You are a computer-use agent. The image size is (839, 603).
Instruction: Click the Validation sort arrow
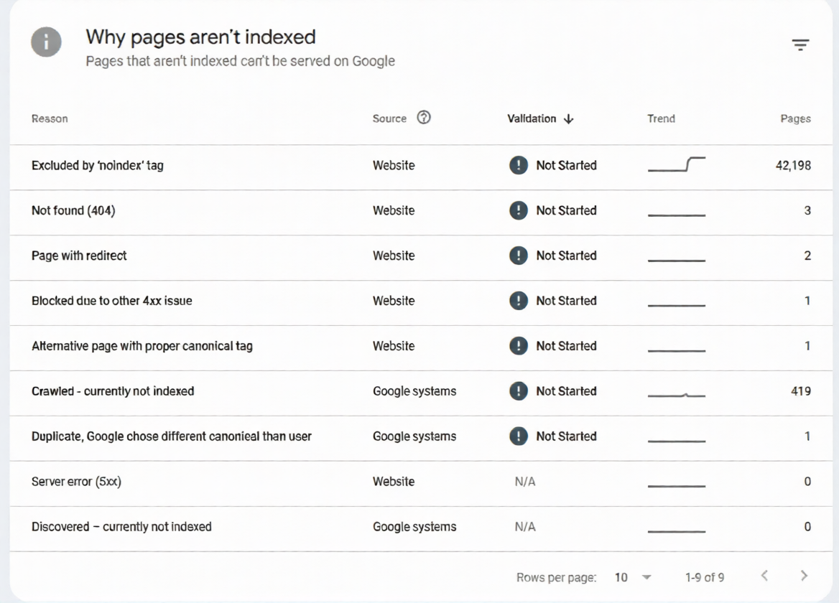pos(569,119)
